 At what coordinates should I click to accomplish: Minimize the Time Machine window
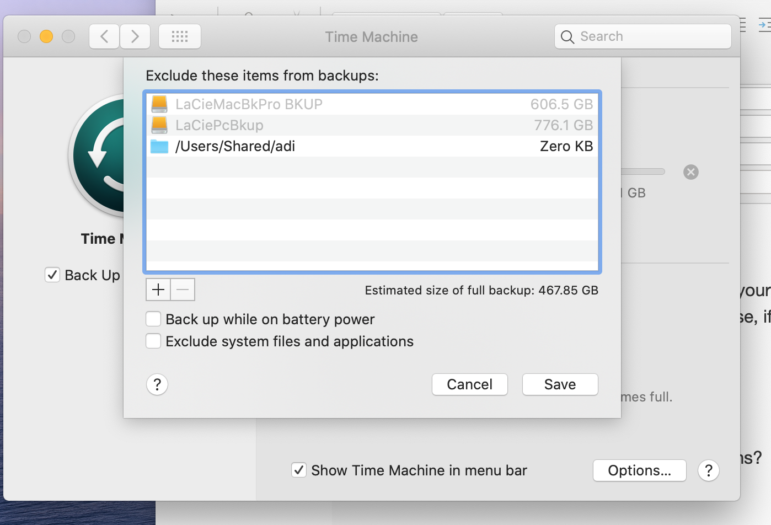[46, 36]
